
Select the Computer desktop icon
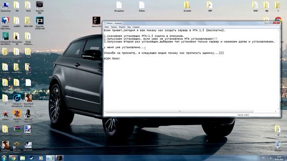point(5,7)
